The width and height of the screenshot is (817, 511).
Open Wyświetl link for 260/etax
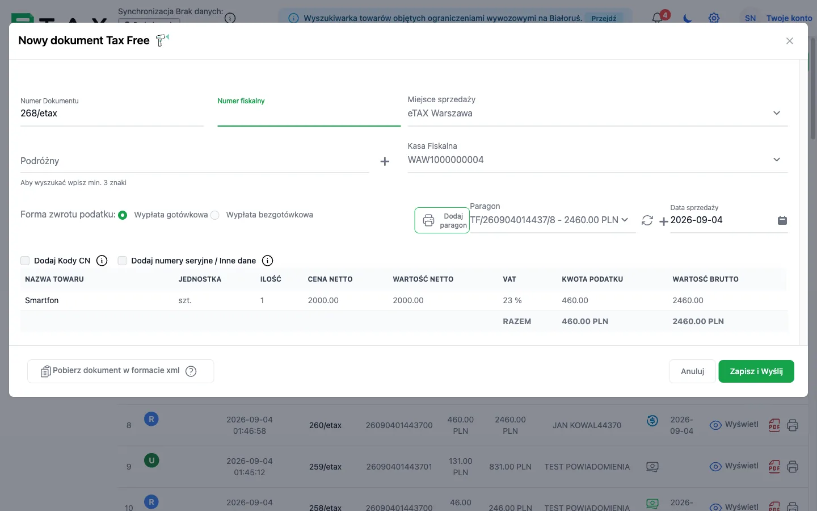point(734,425)
